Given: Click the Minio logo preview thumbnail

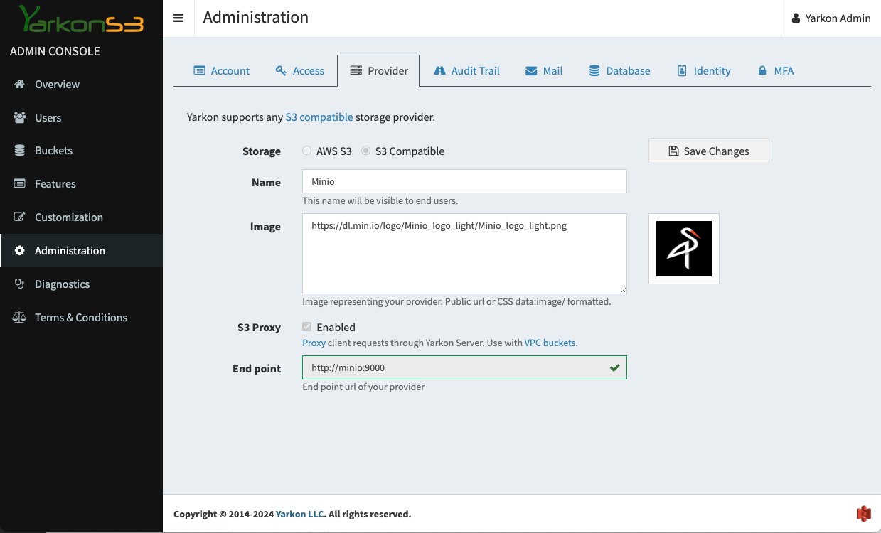Looking at the screenshot, I should 683,249.
